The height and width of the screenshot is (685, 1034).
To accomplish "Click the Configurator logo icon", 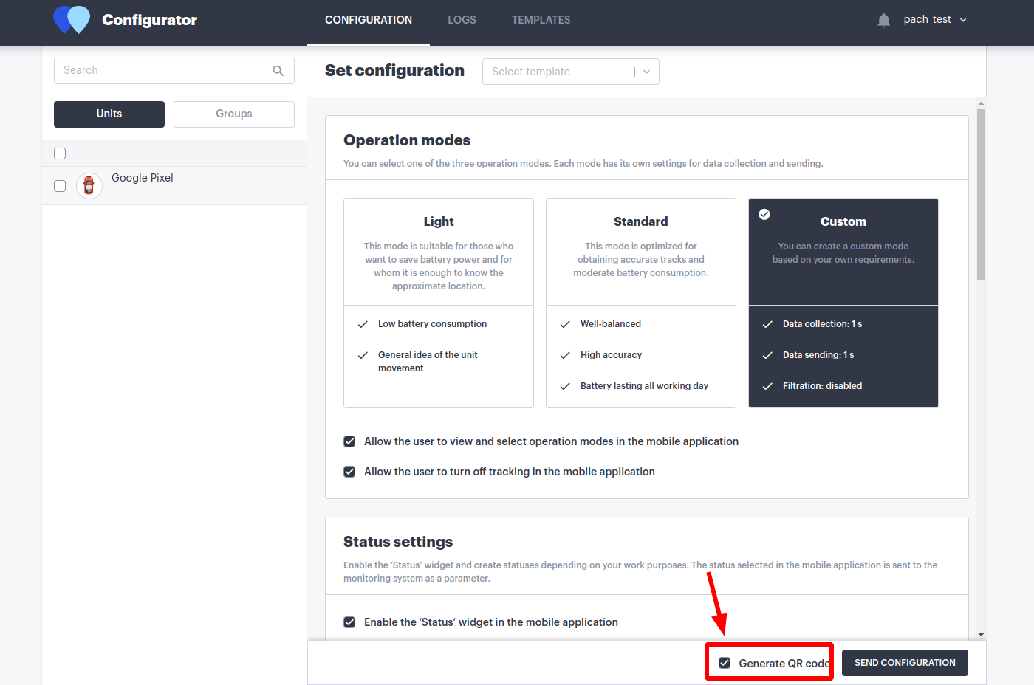I will pyautogui.click(x=72, y=20).
